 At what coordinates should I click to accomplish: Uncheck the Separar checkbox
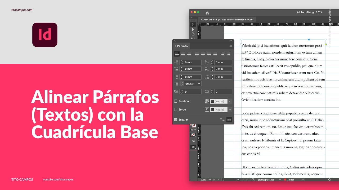[x=176, y=120]
